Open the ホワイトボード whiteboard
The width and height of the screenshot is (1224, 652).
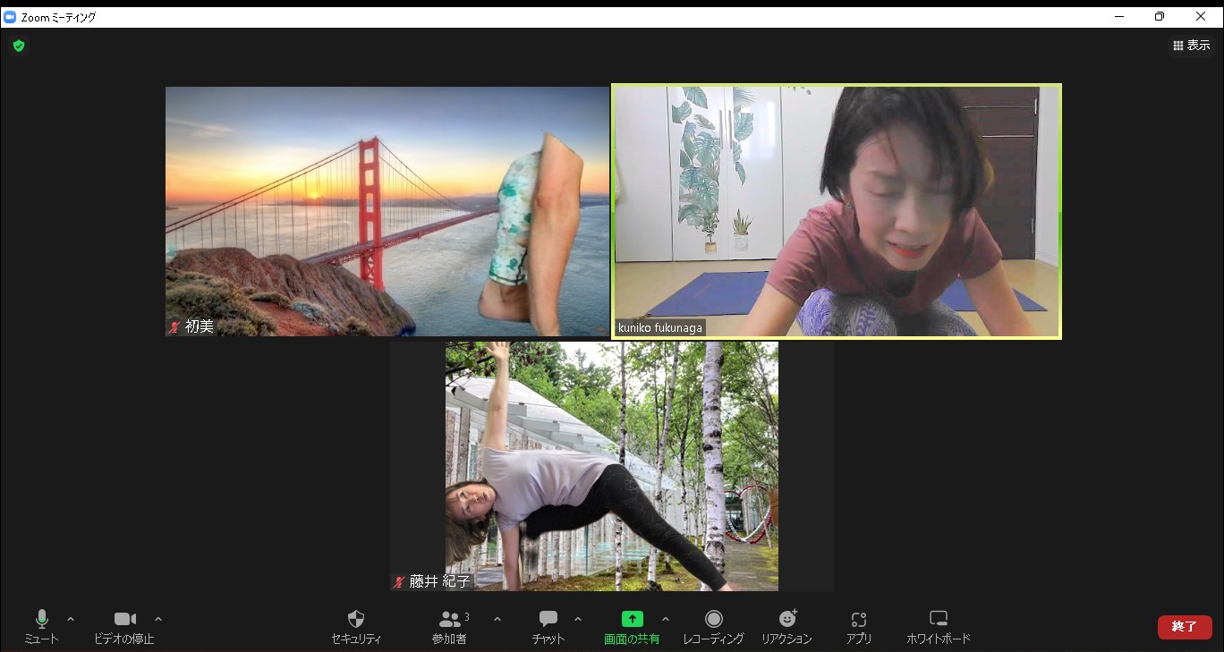[x=938, y=627]
